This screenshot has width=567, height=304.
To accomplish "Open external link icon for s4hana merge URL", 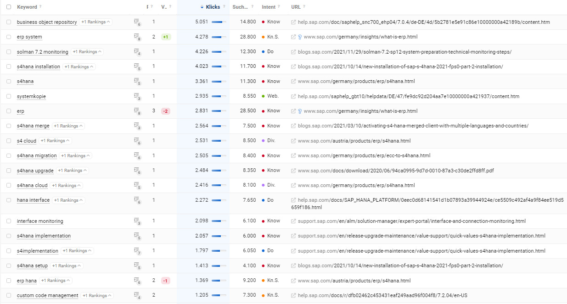I will pos(294,126).
